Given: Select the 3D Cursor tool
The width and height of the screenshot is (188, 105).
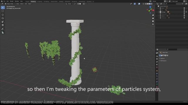Looking at the screenshot, I should 3,11.
